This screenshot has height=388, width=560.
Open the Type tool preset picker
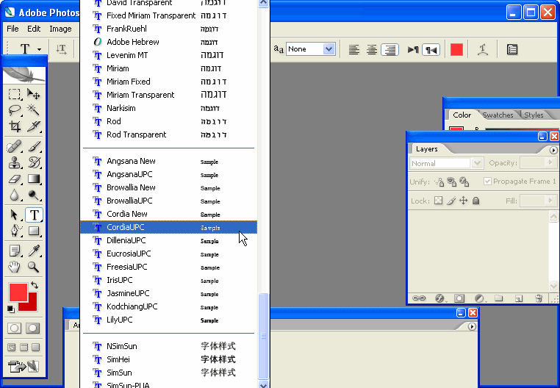point(39,49)
